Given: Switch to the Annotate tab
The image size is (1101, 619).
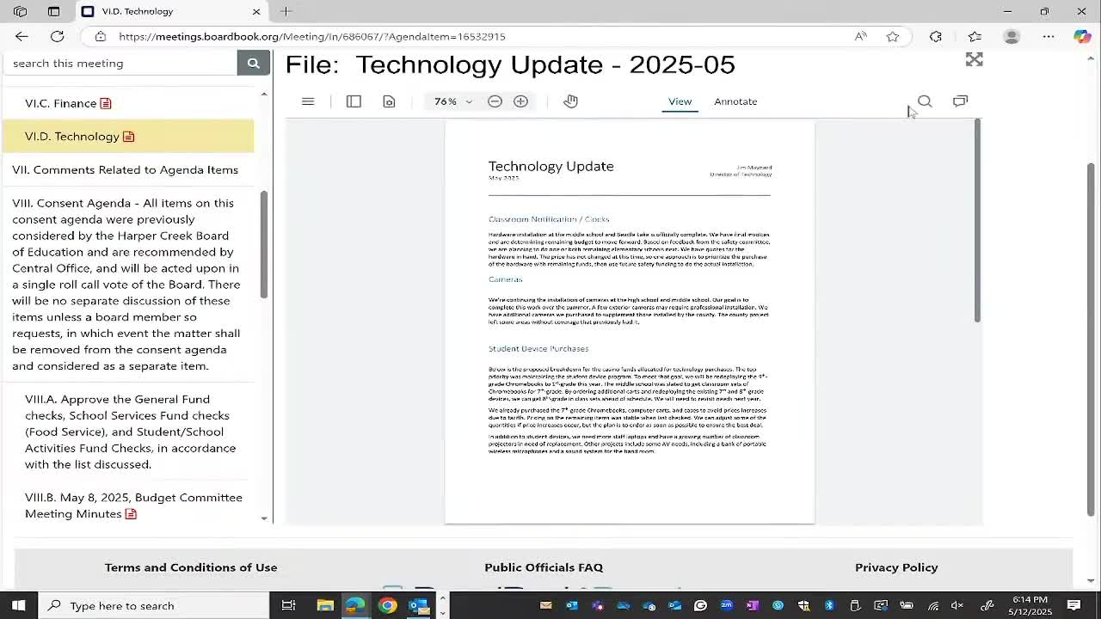Looking at the screenshot, I should pos(735,101).
